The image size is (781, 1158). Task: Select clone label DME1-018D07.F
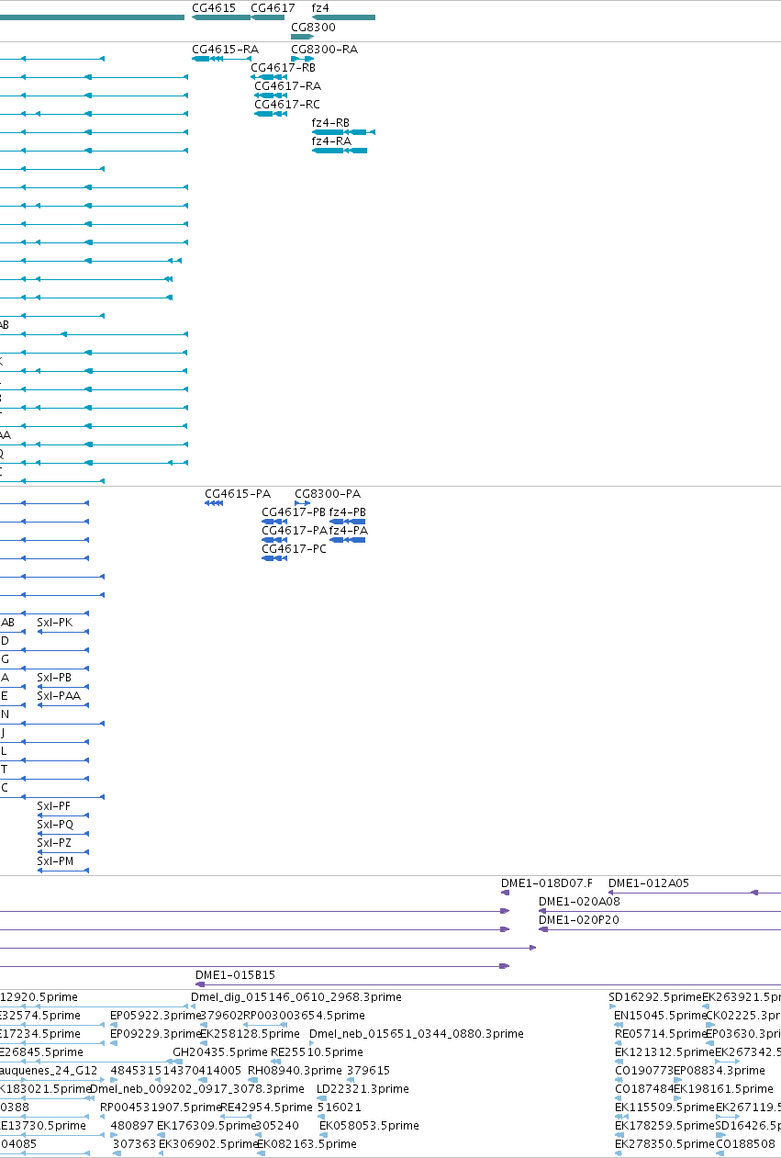click(x=547, y=883)
